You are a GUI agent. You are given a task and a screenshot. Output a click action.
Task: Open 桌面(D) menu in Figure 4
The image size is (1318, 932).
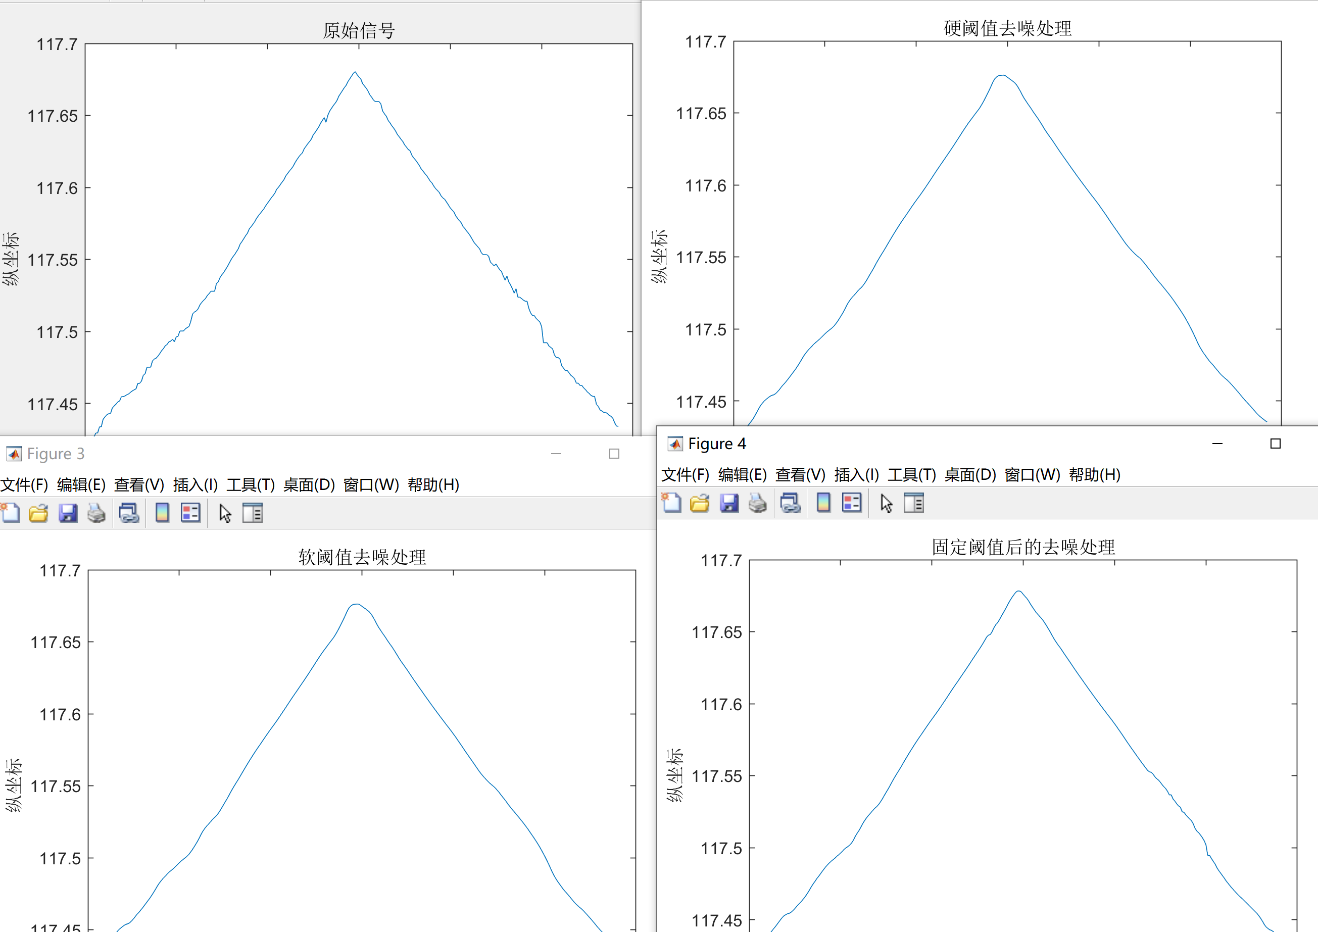970,475
